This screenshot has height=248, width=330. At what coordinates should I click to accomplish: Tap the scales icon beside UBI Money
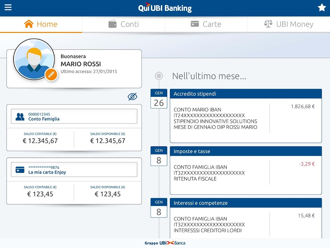click(268, 24)
